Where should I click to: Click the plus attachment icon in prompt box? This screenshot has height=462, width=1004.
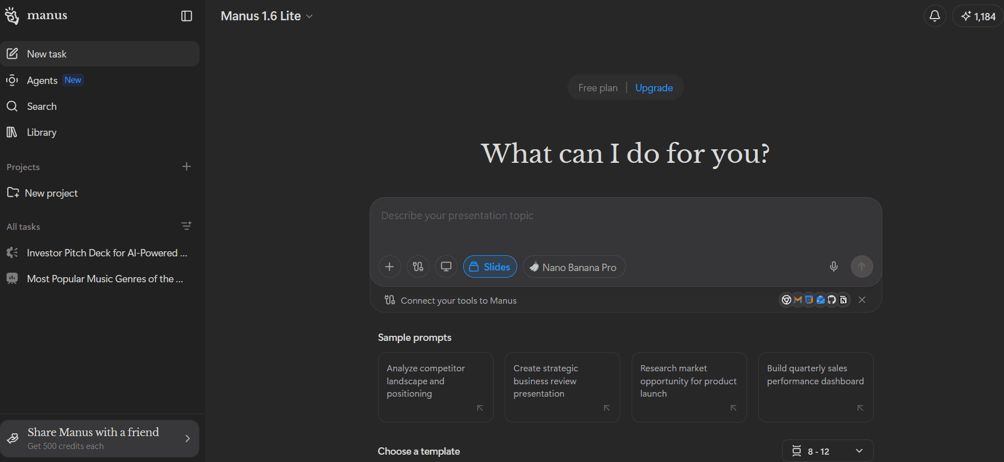click(389, 266)
